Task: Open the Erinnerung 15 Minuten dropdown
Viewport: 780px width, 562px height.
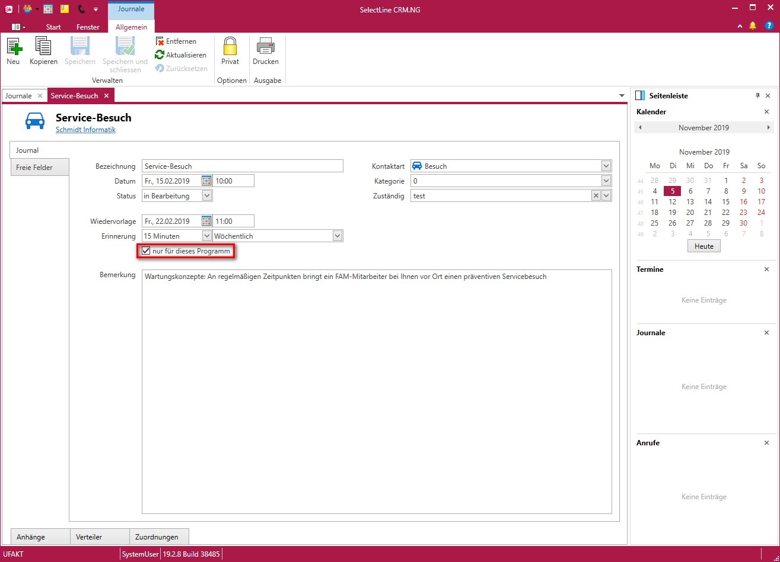Action: (x=207, y=236)
